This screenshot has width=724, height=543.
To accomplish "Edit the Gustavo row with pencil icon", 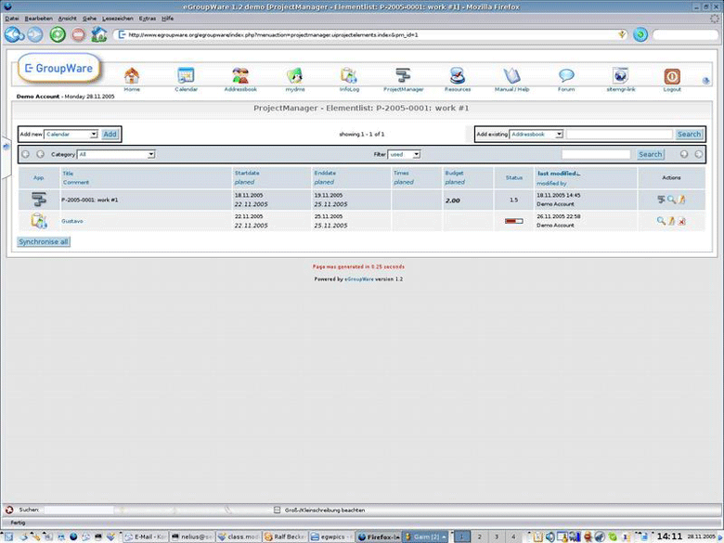I will 671,221.
